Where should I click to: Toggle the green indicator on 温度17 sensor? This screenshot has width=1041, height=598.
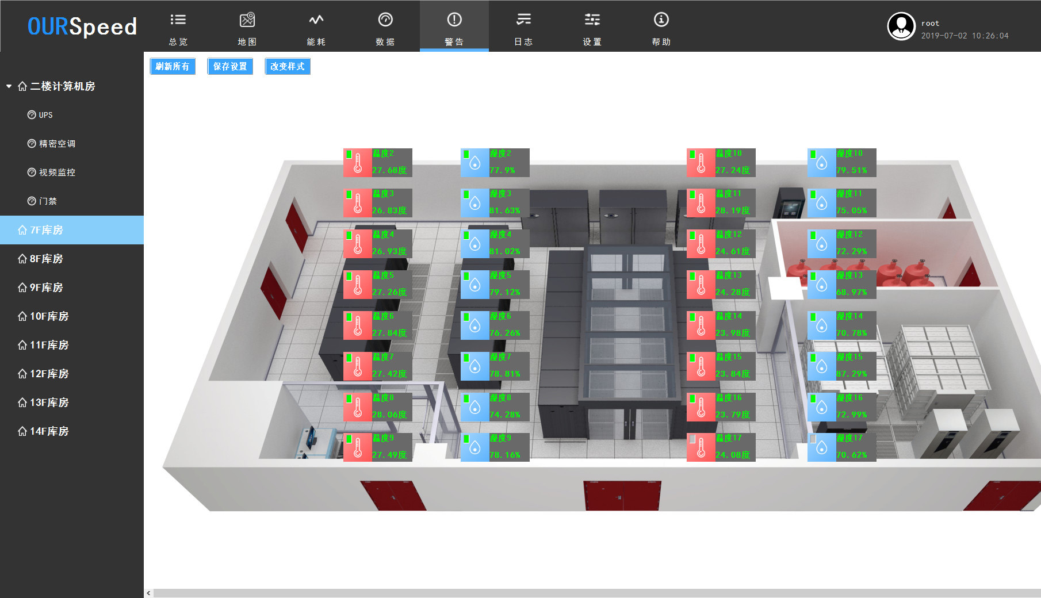click(692, 439)
